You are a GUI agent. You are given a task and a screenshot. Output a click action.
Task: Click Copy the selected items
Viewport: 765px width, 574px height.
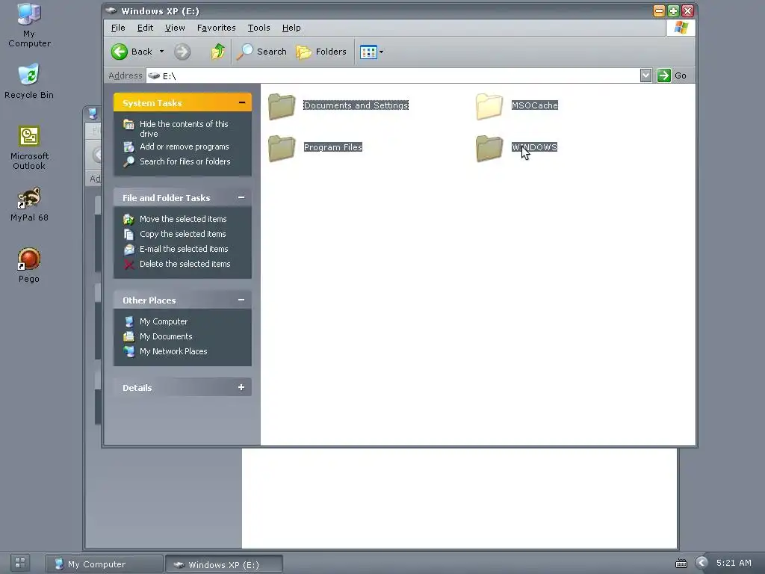pos(182,234)
